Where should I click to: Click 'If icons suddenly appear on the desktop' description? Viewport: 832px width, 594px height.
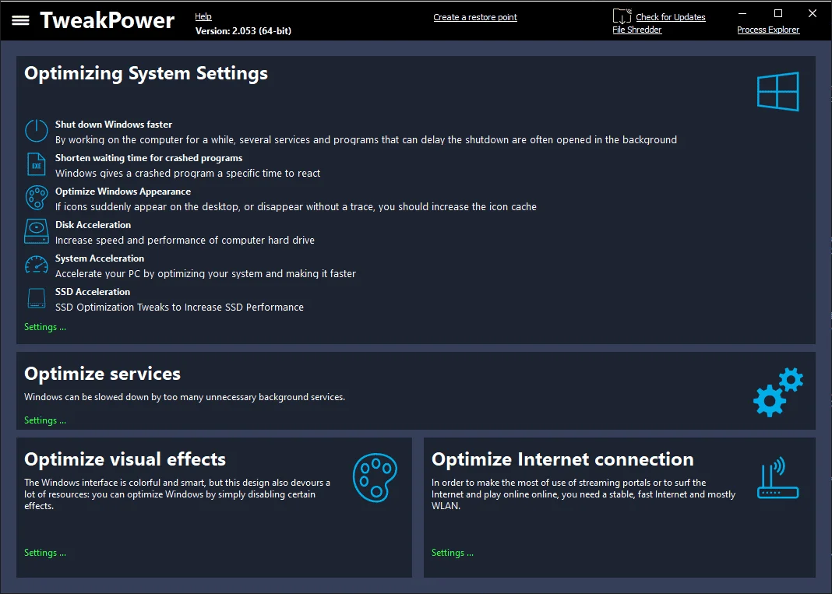click(x=295, y=206)
